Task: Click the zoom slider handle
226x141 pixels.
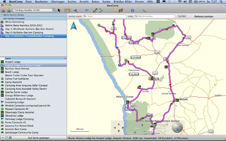Action: 142,125
